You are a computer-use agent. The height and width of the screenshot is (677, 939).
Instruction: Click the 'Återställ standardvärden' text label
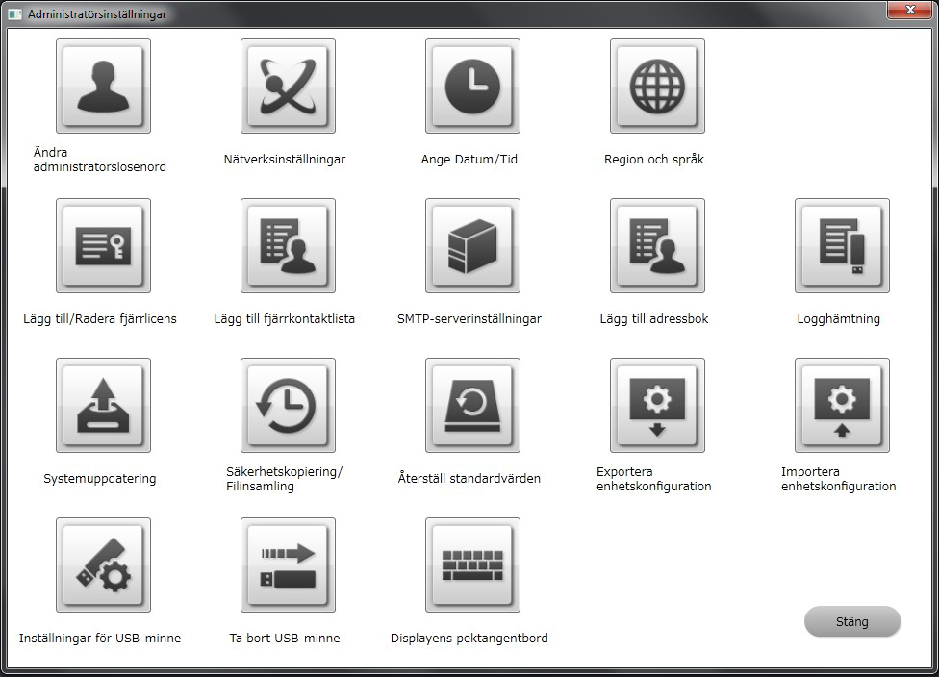pyautogui.click(x=469, y=478)
